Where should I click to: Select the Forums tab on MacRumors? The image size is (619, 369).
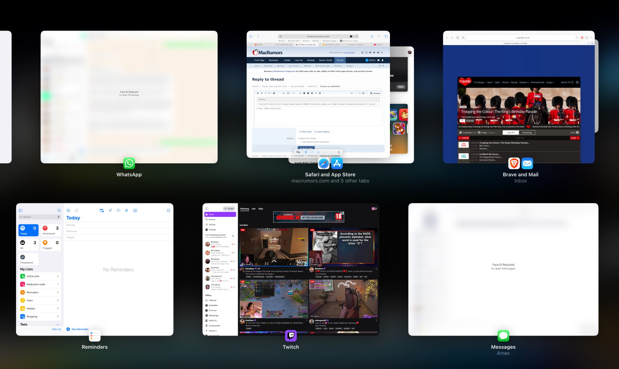point(340,60)
